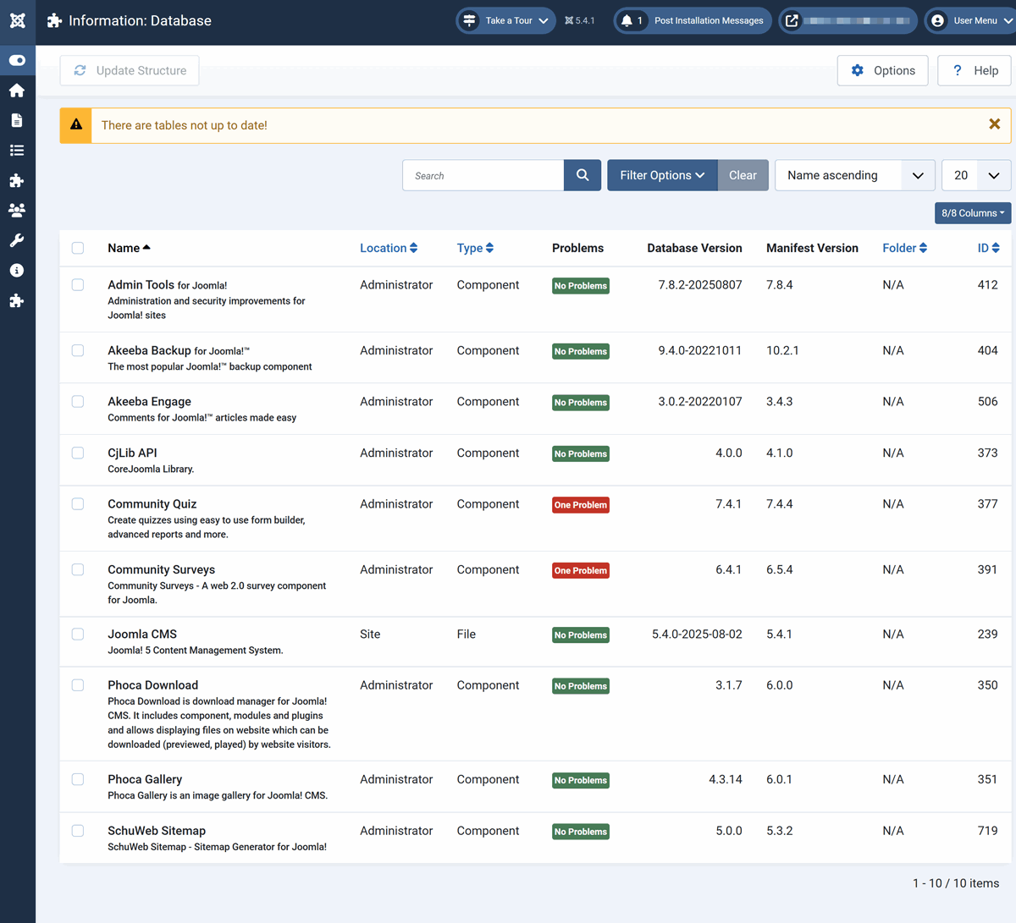Expand the Filter Options dropdown

coord(662,175)
